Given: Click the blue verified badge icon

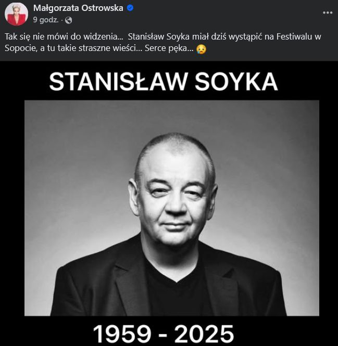Looking at the screenshot, I should (x=130, y=8).
